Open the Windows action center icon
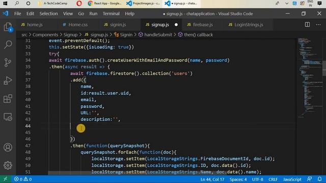The image size is (326, 183). point(320,4)
